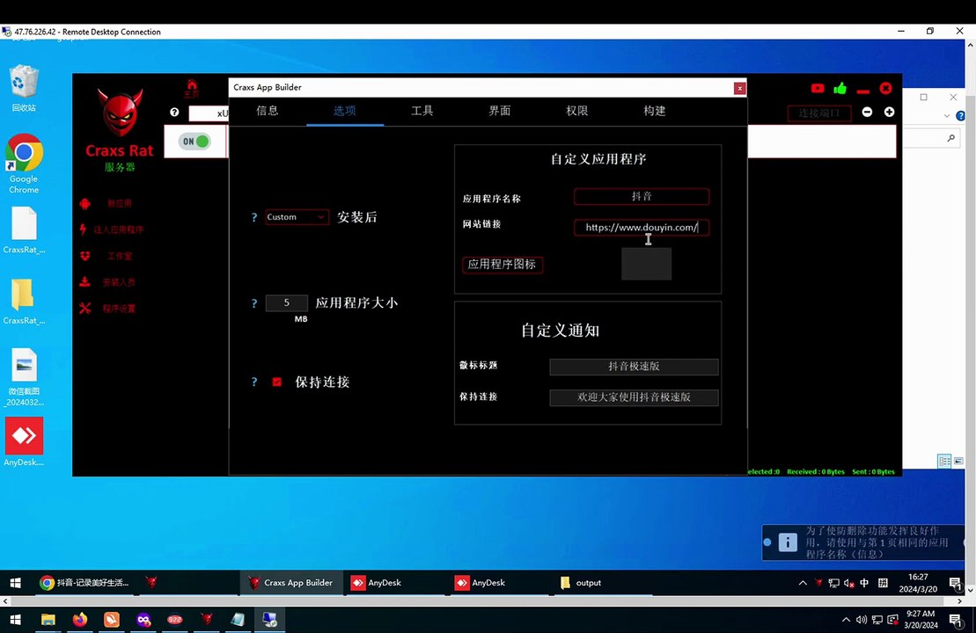Click the Remote Desktop icon in local taskbar
This screenshot has width=976, height=633.
click(x=269, y=619)
